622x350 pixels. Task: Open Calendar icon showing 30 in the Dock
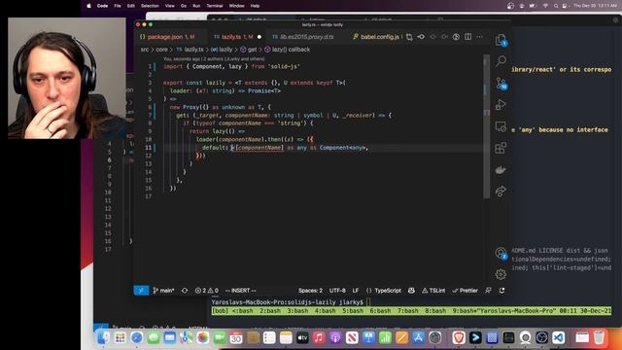click(236, 337)
